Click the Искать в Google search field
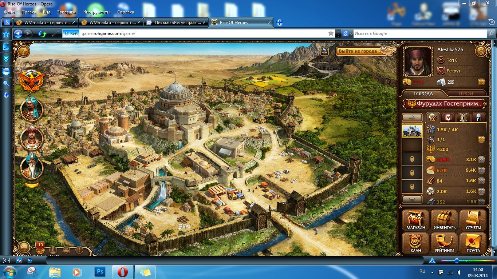Screen dimensions: 497x279 [419, 33]
